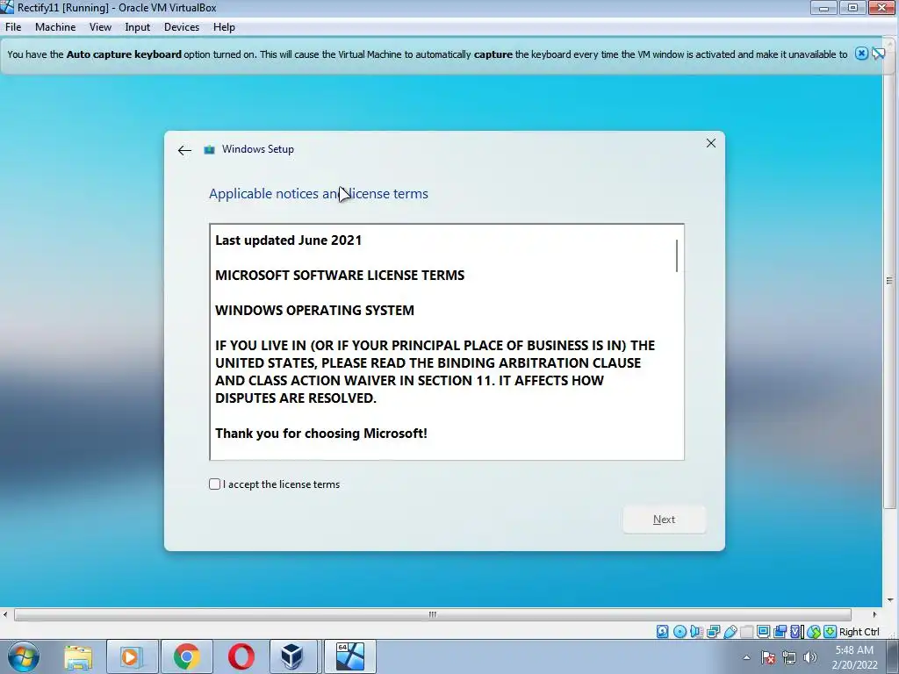899x674 pixels.
Task: Click the network tray icon
Action: (x=789, y=657)
